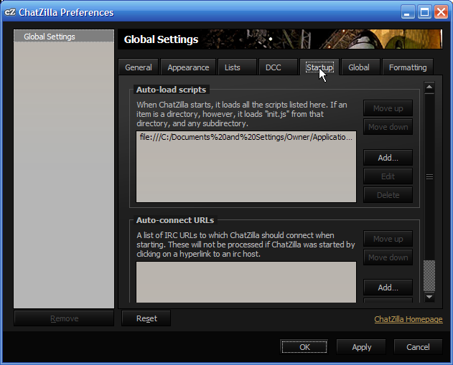Open the ChatZilla Homepage link

click(408, 319)
